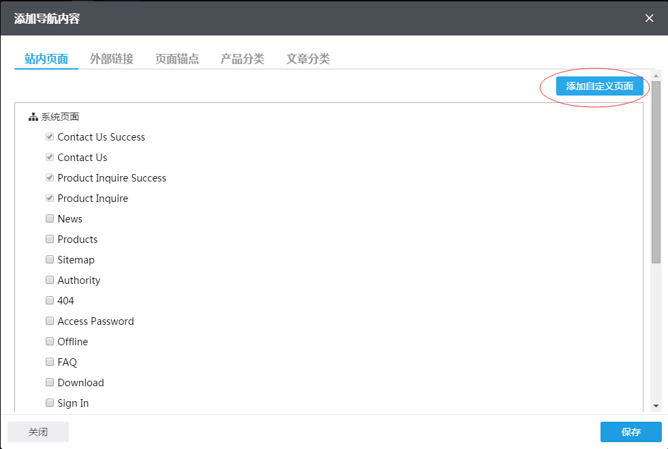Screen dimensions: 668x449
Task: Click the 关闭 button
Action: 38,432
